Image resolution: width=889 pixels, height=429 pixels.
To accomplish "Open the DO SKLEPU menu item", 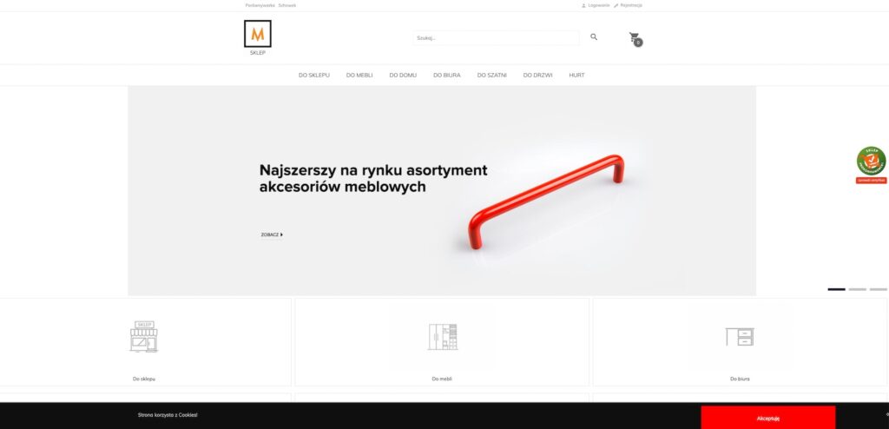I will 314,75.
